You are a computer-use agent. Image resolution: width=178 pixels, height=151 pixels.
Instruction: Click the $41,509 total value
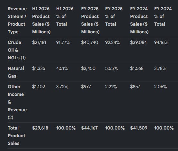click(139, 128)
